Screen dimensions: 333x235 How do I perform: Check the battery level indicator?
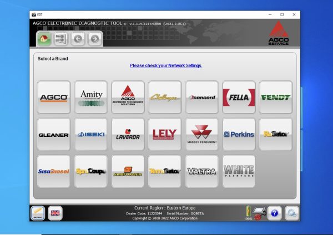pyautogui.click(x=248, y=213)
